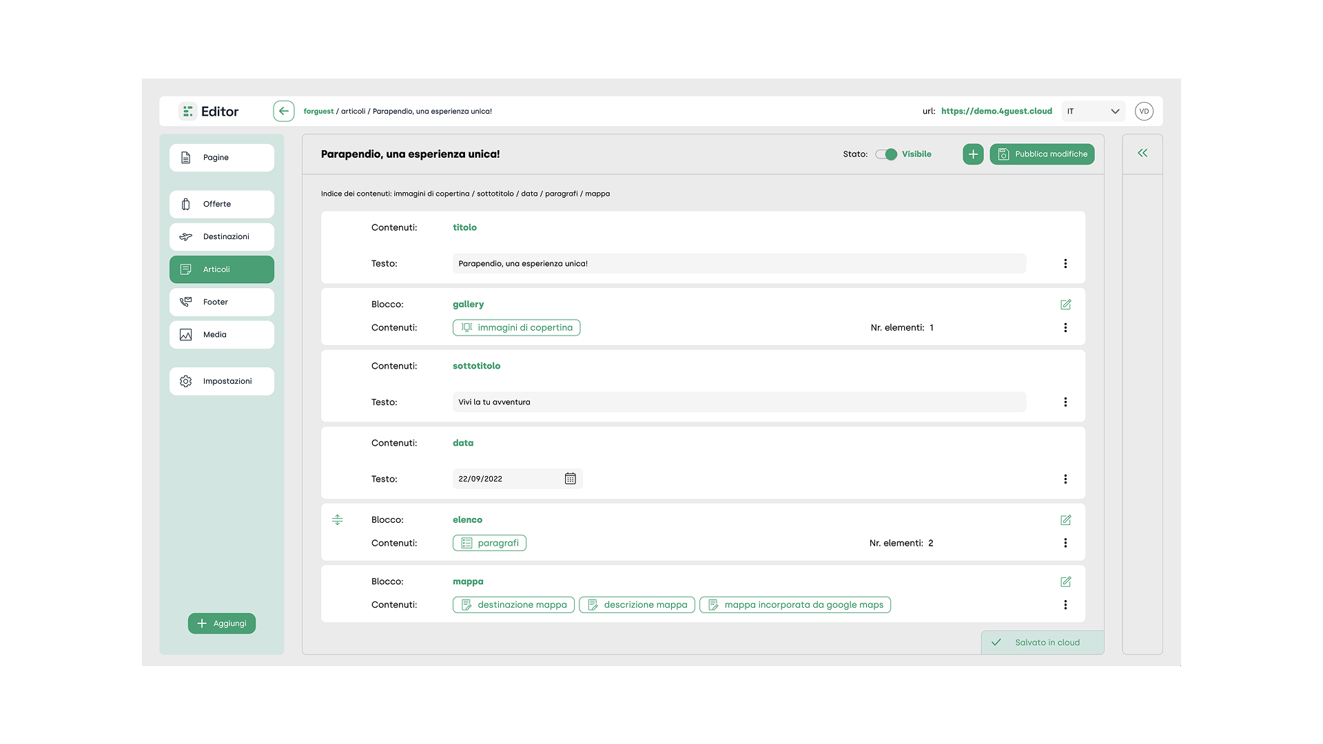Open the descrizione mappa chip
Viewport: 1323px width, 744px height.
[637, 605]
